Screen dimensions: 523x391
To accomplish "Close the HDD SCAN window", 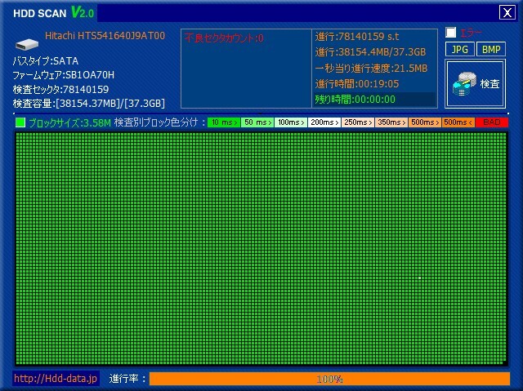I will (507, 13).
